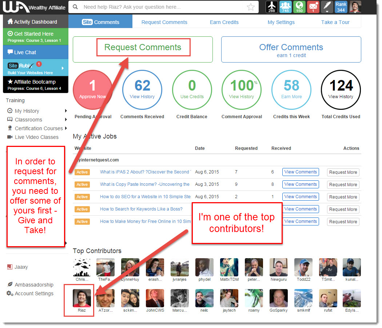Open Live Video Classes link
Viewport: 382px width, 328px height.
pos(36,137)
